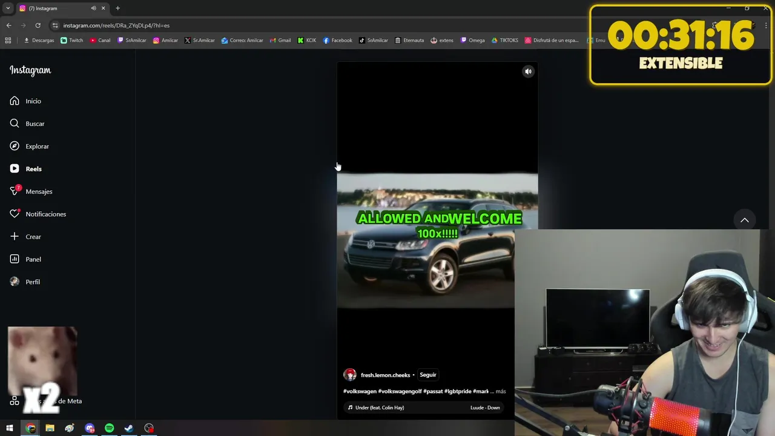Open Gmail bookmark
Image resolution: width=775 pixels, height=436 pixels.
[280, 41]
